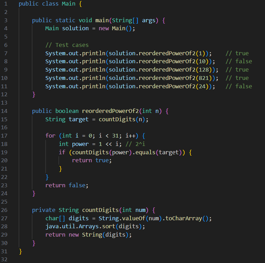
Task: Click 'new String(digits)' on line 29
Action: pos(98,235)
